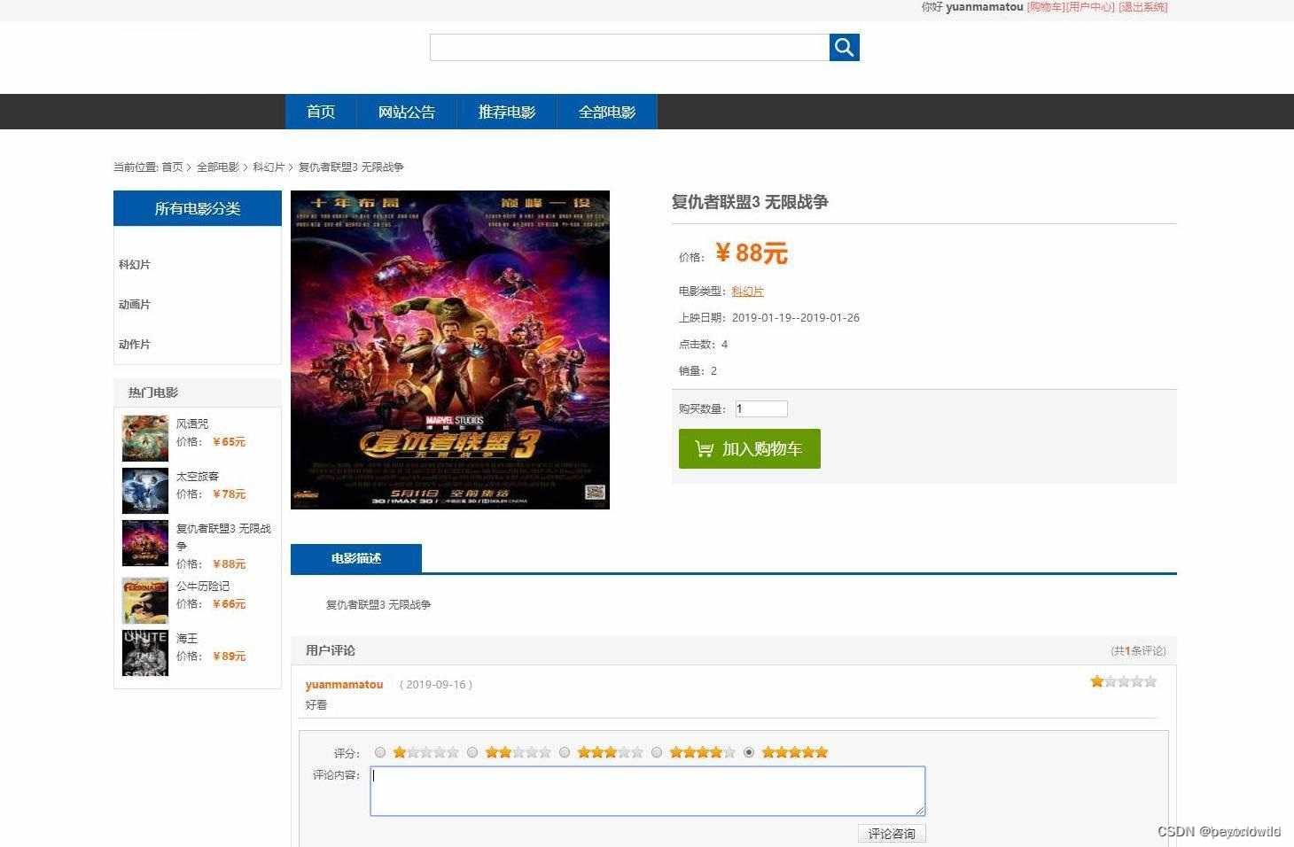Select the 动作片 category in the sidebar

(x=135, y=344)
